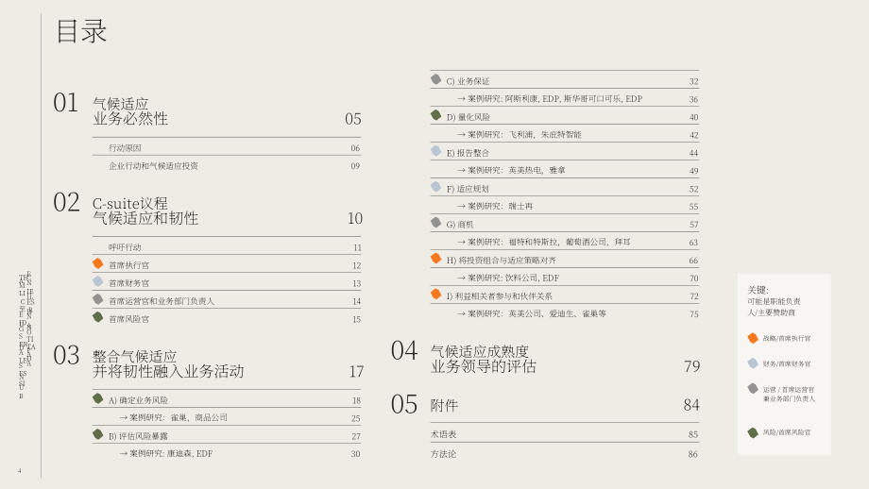869x489 pixels.
Task: Click the I) 利益相关者参与和伙伴关系 entry text
Action: [x=500, y=296]
